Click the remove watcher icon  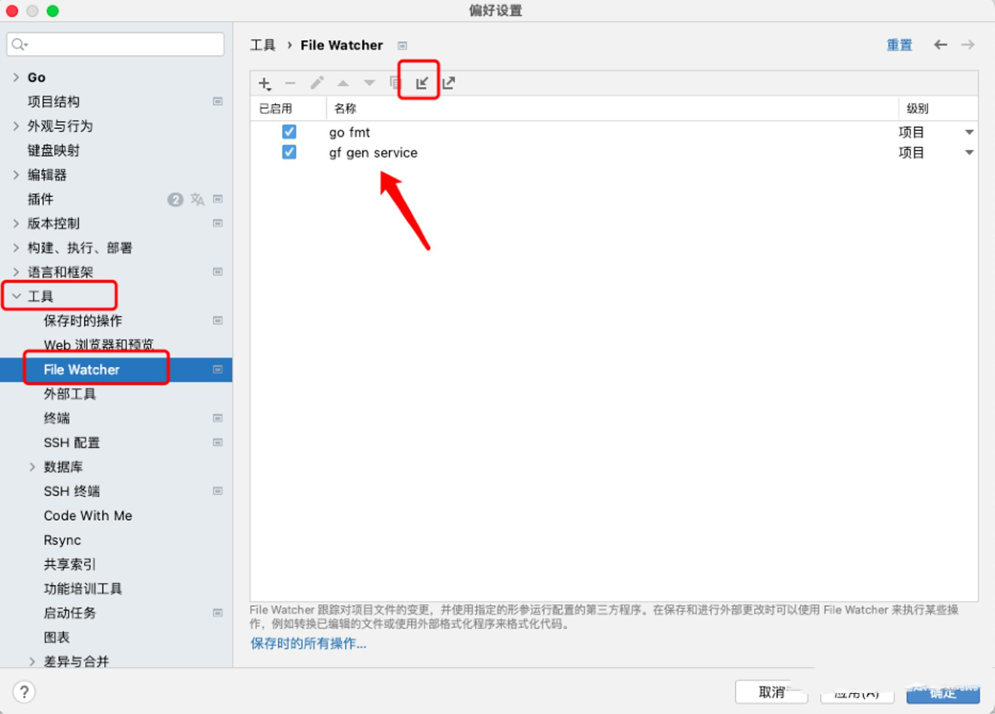(x=290, y=83)
